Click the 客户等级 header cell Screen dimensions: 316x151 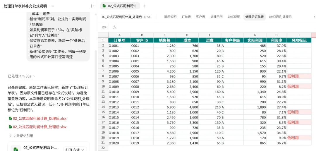[x=232, y=40]
